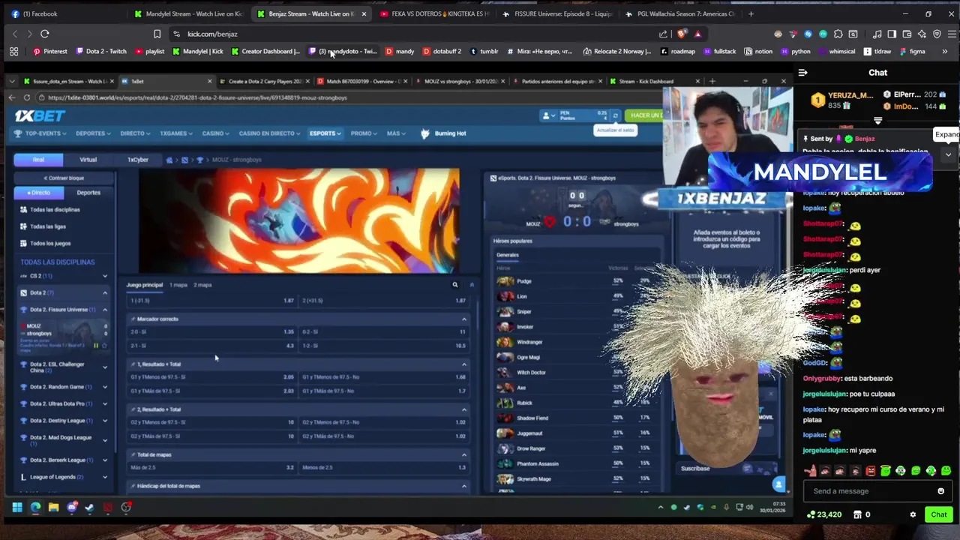
Task: Open YERUZA_M top gifter entry
Action: pos(843,100)
